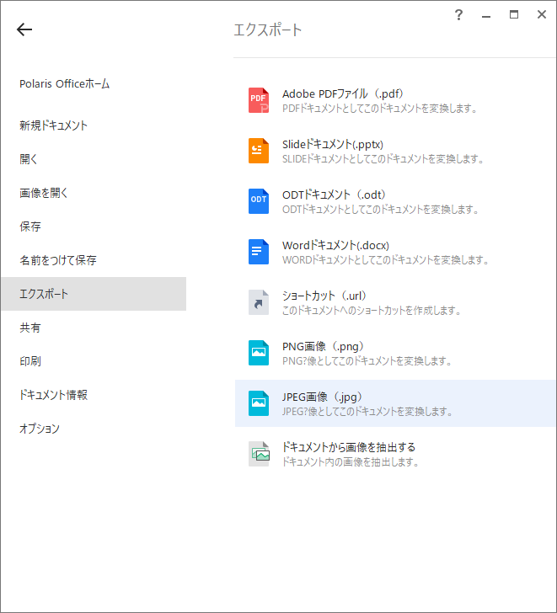Select 新規ドキュメント in the sidebar
The width and height of the screenshot is (557, 613).
pos(54,125)
